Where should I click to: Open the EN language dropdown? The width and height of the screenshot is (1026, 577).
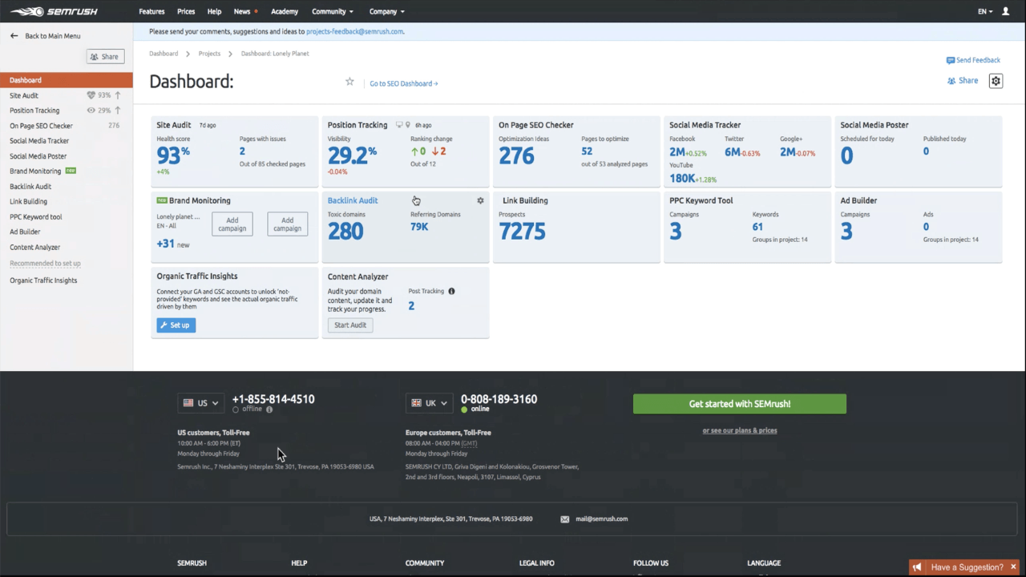click(x=985, y=12)
